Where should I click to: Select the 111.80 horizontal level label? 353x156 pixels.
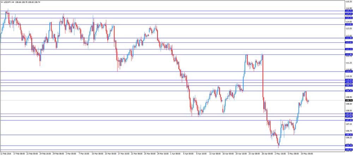[349, 54]
